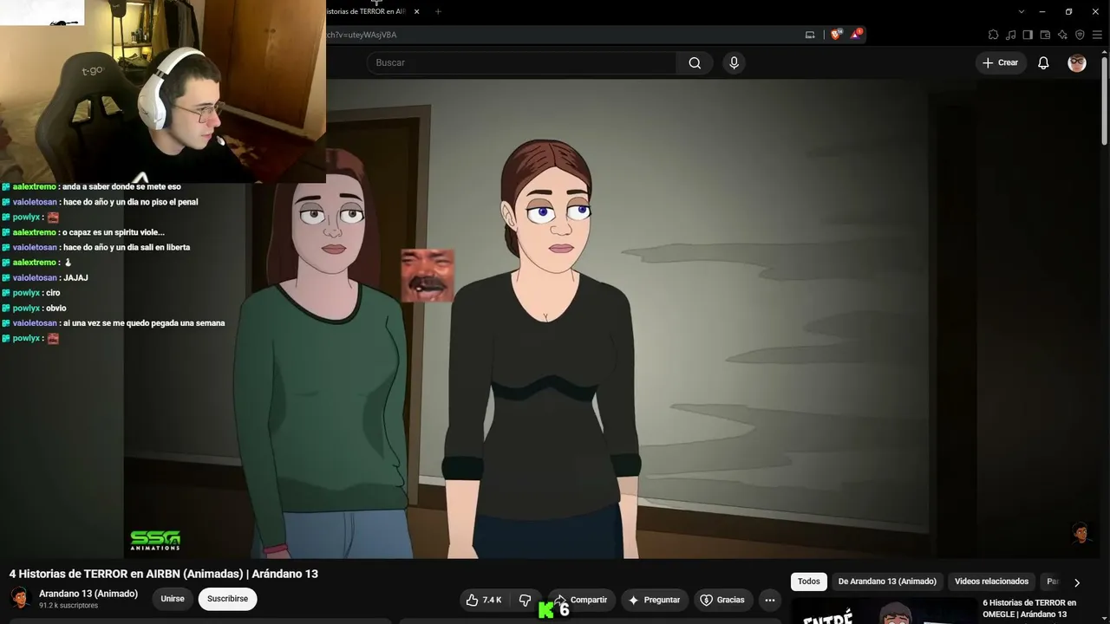
Task: Open the YouTube account avatar menu
Action: 1077,62
